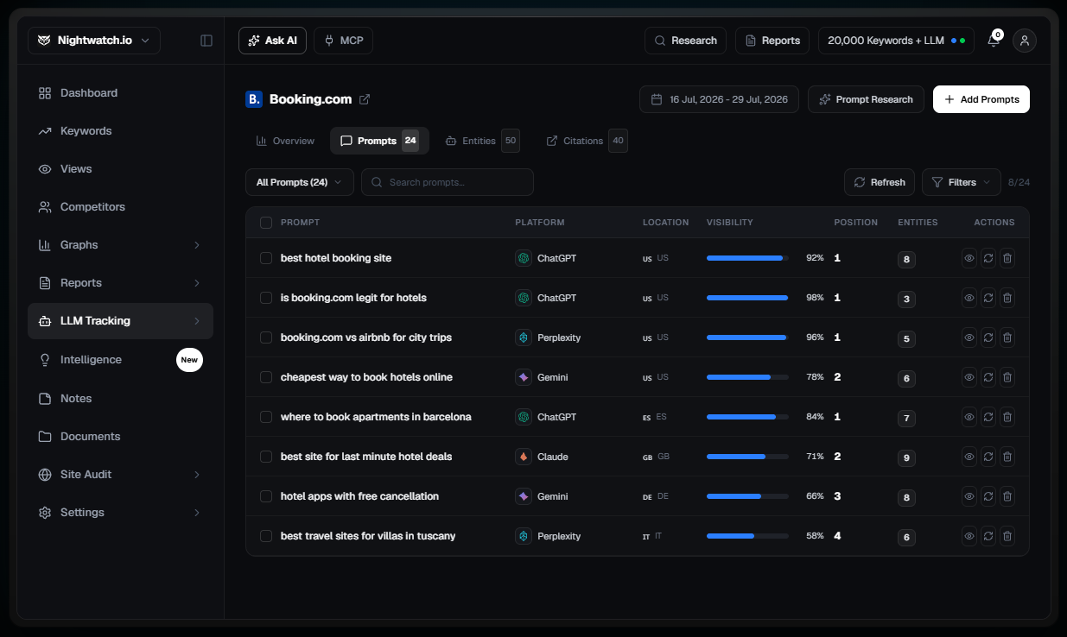This screenshot has width=1067, height=637.
Task: Refresh 'best travel sites for villas in tuscany'
Action: pos(988,536)
